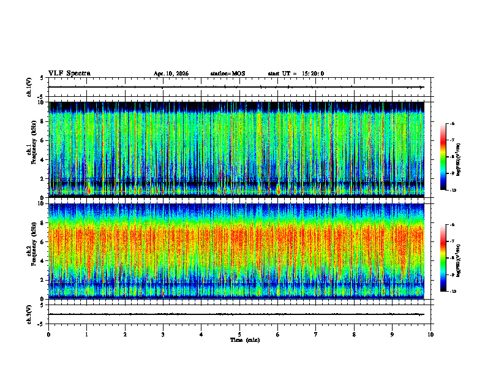485x375 pixels.
Task: Click time axis tick label "4"
Action: coord(201,335)
